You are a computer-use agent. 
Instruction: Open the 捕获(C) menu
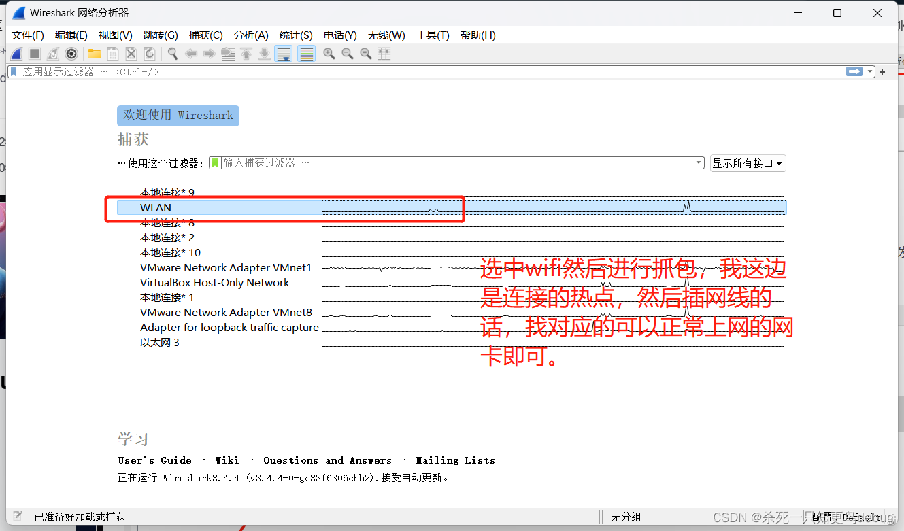(x=205, y=35)
